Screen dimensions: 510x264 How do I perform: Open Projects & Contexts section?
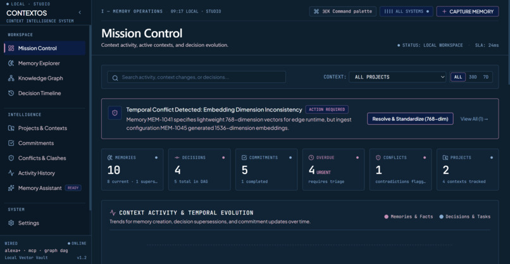44,128
